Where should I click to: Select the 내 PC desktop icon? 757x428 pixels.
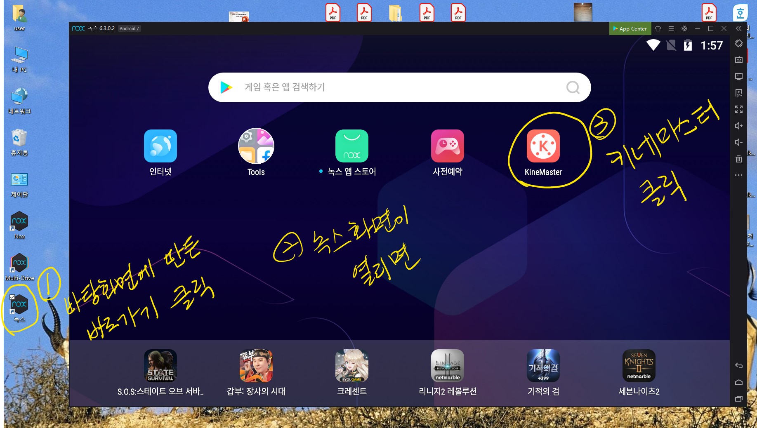tap(19, 59)
